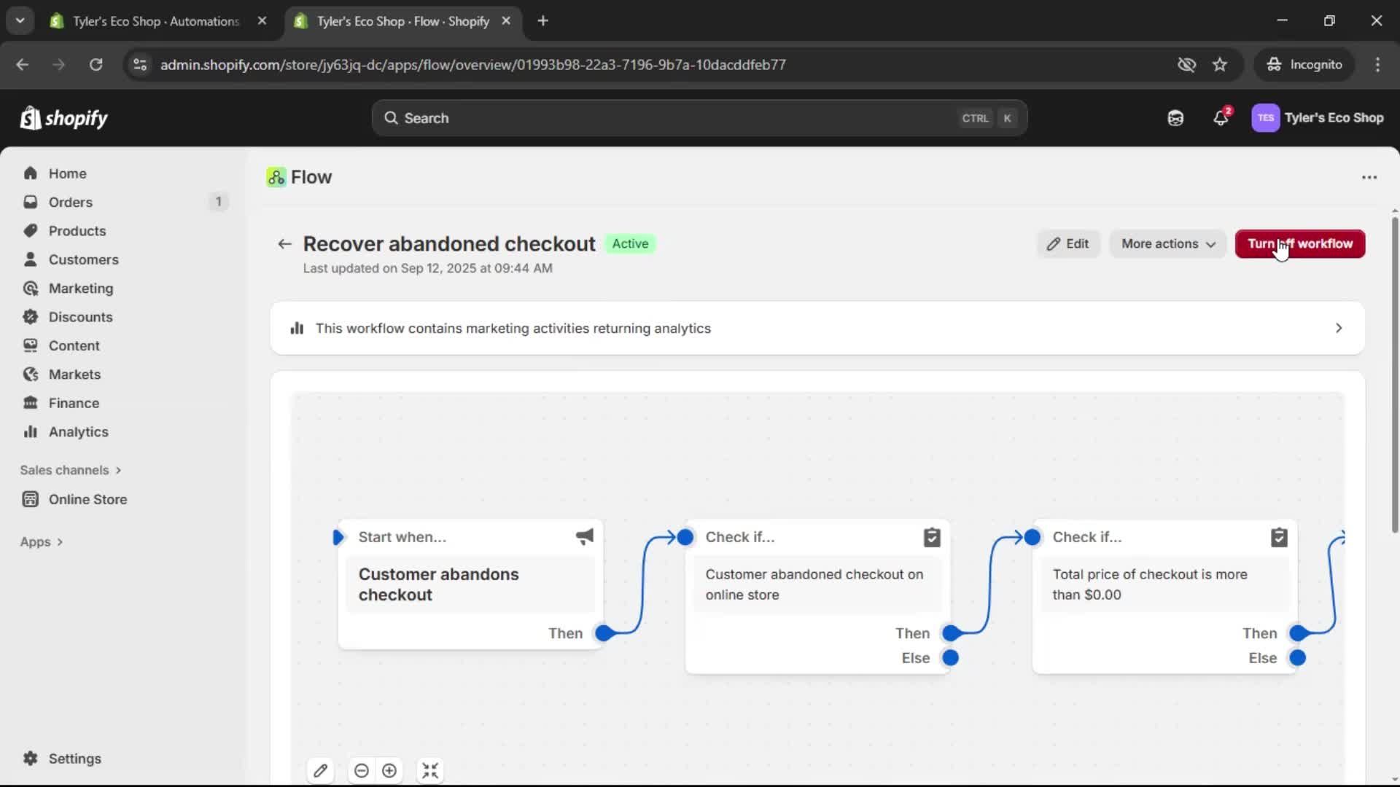The height and width of the screenshot is (787, 1400).
Task: Open Discounts in the sidebar
Action: point(80,316)
